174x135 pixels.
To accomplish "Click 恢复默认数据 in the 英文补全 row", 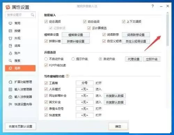I will (x=115, y=102).
